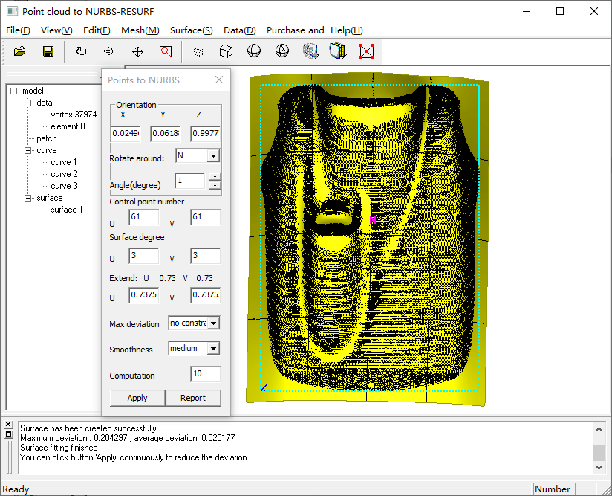Viewport: 612px width, 496px height.
Task: Click the Save toolbar icon
Action: [x=48, y=51]
